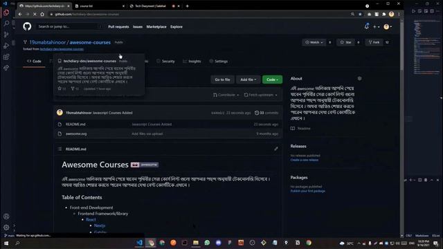The image size is (443, 249).
Task: Click the GitHub Octocat logo
Action: 27,26
